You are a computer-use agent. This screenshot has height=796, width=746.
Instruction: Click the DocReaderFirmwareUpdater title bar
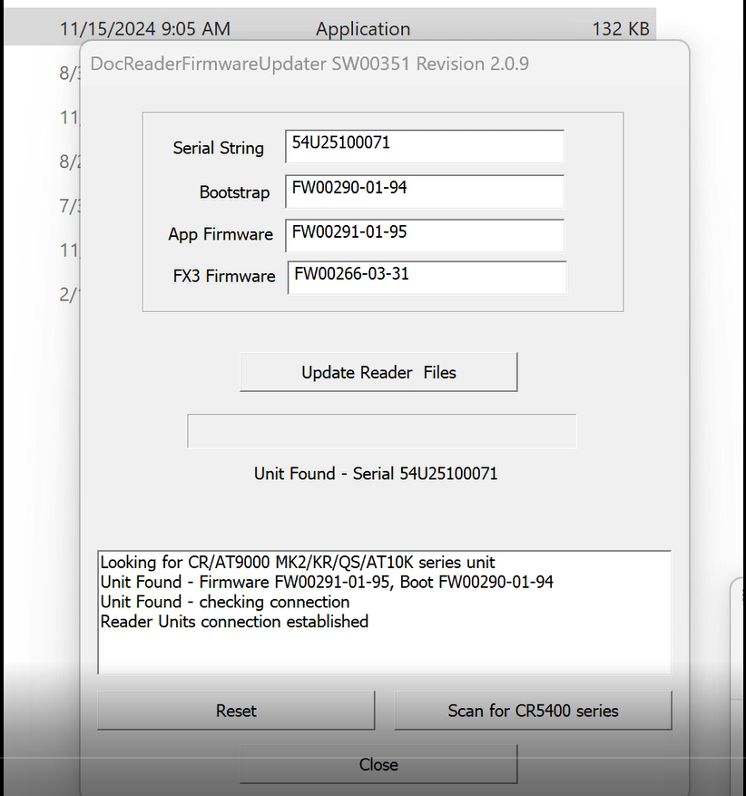pyautogui.click(x=309, y=64)
